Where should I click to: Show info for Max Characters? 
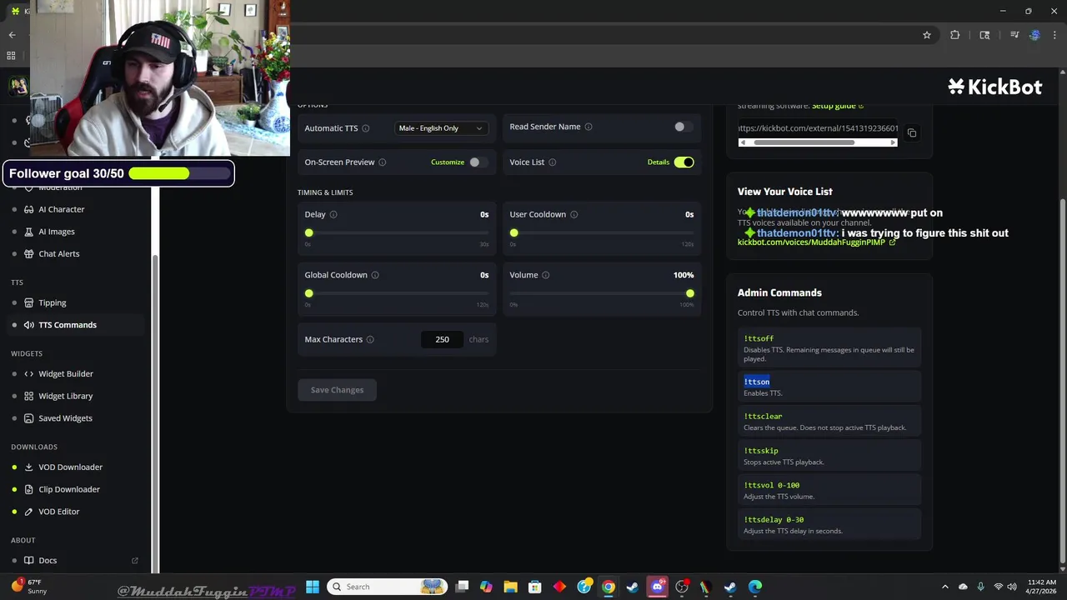pyautogui.click(x=370, y=339)
